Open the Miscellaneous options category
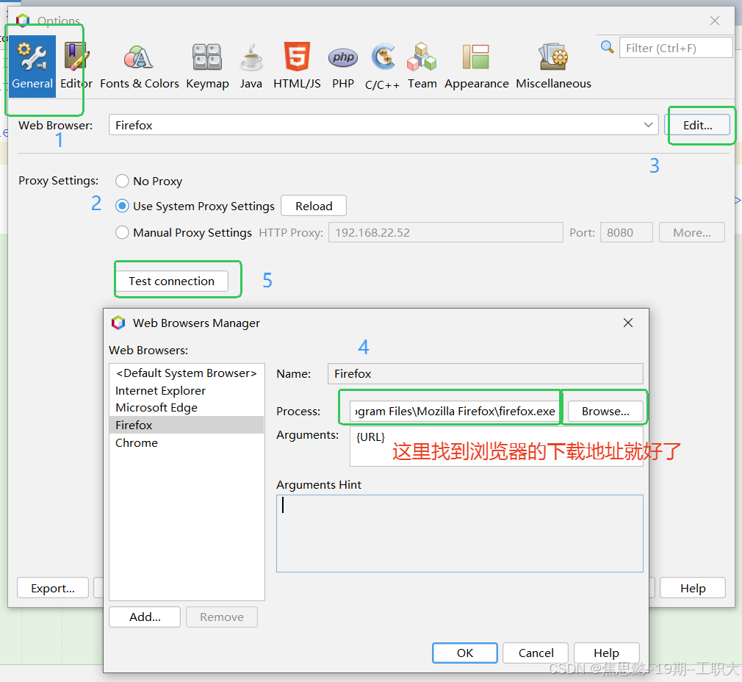 (x=553, y=66)
